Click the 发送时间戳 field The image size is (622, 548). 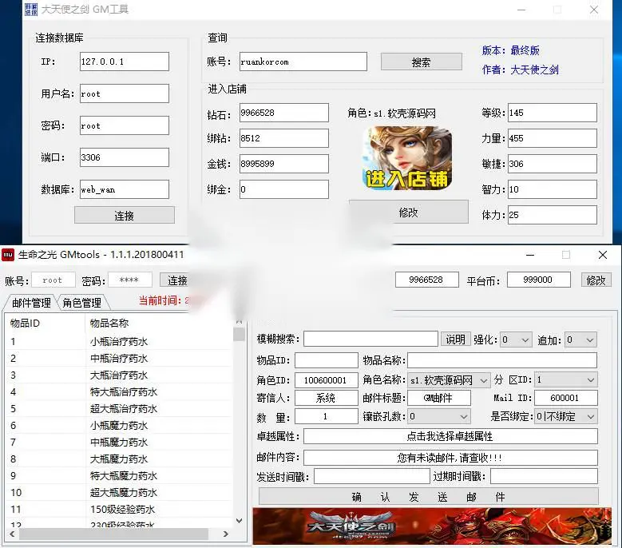click(372, 476)
